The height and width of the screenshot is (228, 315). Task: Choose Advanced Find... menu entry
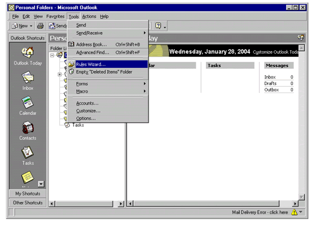coord(108,53)
